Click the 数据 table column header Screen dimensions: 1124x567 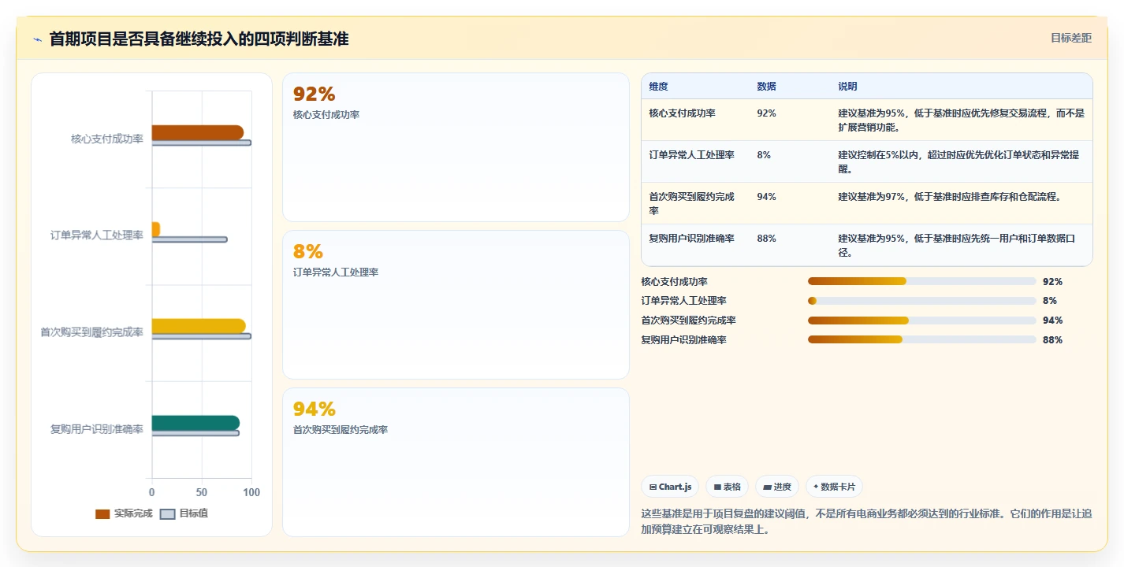pos(766,86)
